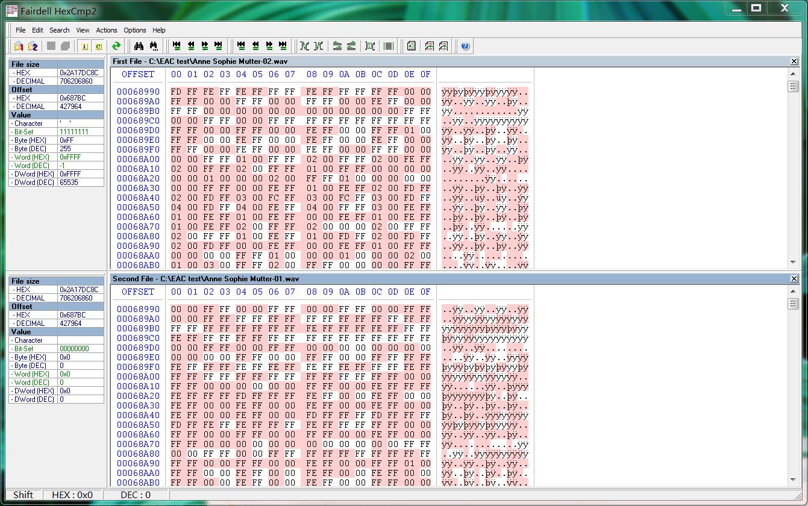This screenshot has width=808, height=506.
Task: Open the File menu
Action: pyautogui.click(x=20, y=30)
